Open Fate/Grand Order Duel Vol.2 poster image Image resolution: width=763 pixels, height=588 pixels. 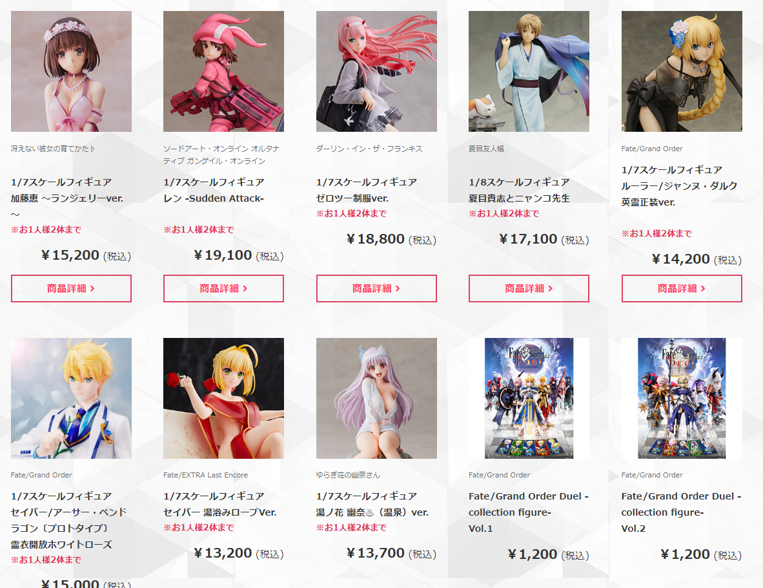pyautogui.click(x=681, y=398)
